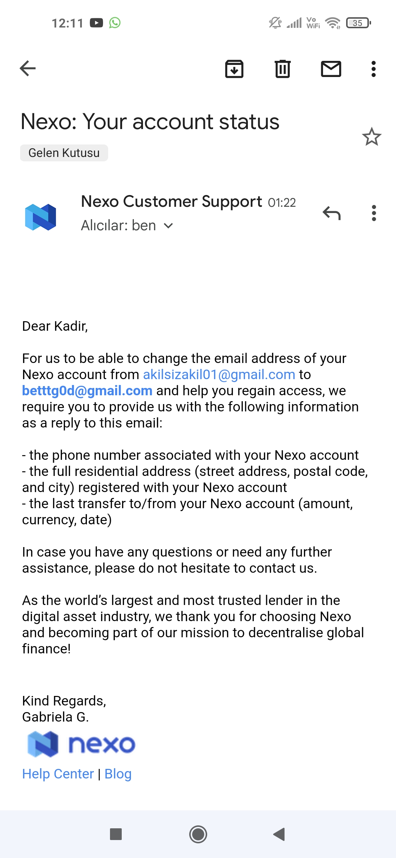
Task: Tap the Android home circle button
Action: (198, 834)
